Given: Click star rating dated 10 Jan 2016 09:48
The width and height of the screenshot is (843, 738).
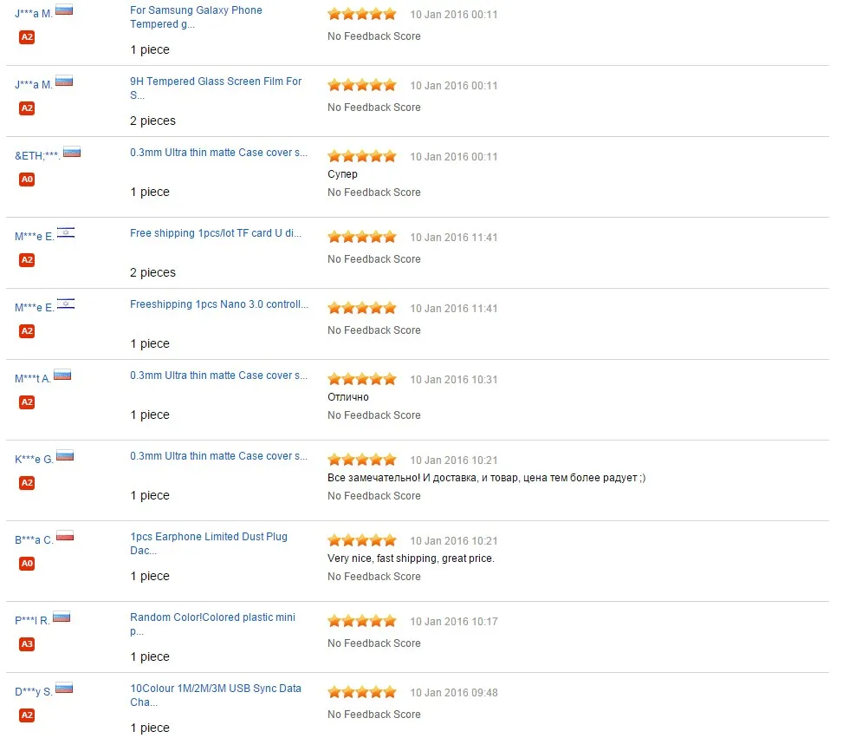Looking at the screenshot, I should [362, 692].
